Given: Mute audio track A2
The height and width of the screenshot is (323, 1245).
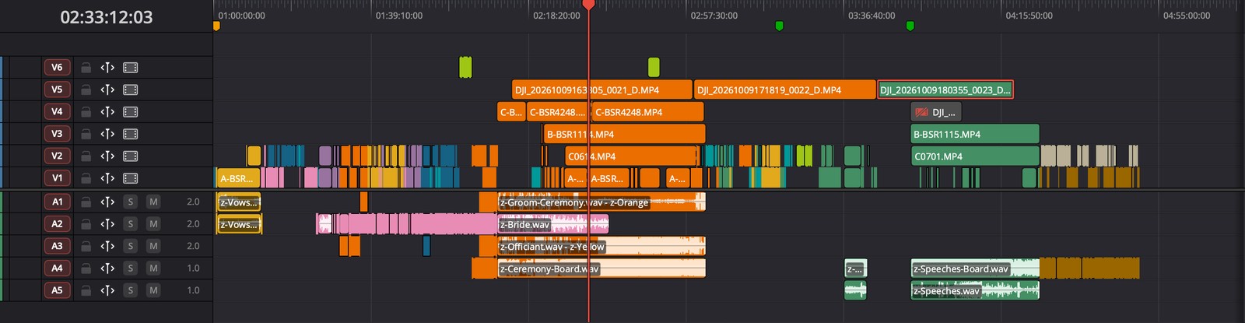Looking at the screenshot, I should (x=153, y=224).
